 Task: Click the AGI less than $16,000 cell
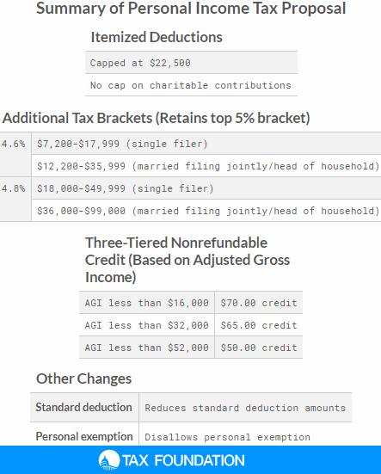tap(147, 302)
